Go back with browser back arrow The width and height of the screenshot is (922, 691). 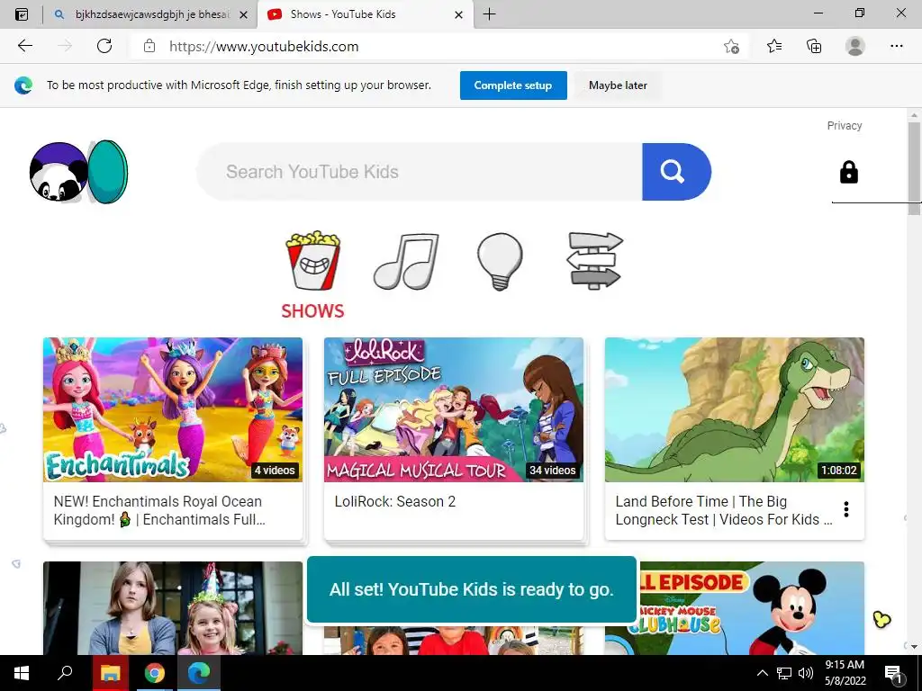[24, 46]
